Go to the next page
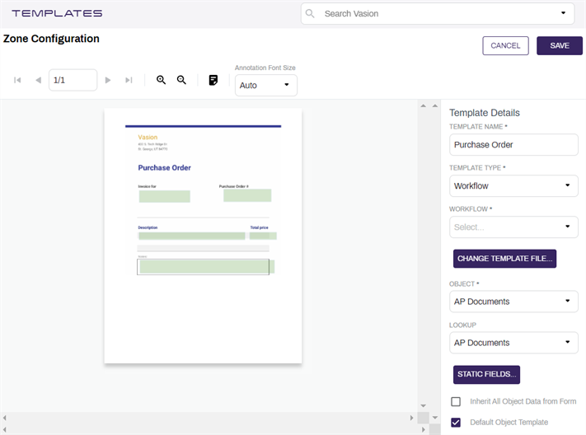Image resolution: width=586 pixels, height=435 pixels. [x=108, y=80]
